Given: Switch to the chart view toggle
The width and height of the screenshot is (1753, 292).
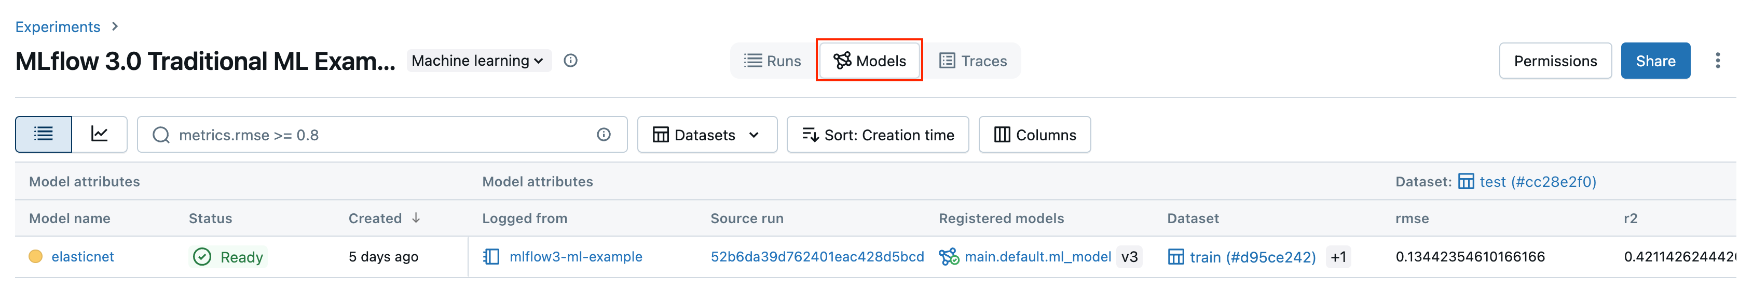Looking at the screenshot, I should point(99,134).
